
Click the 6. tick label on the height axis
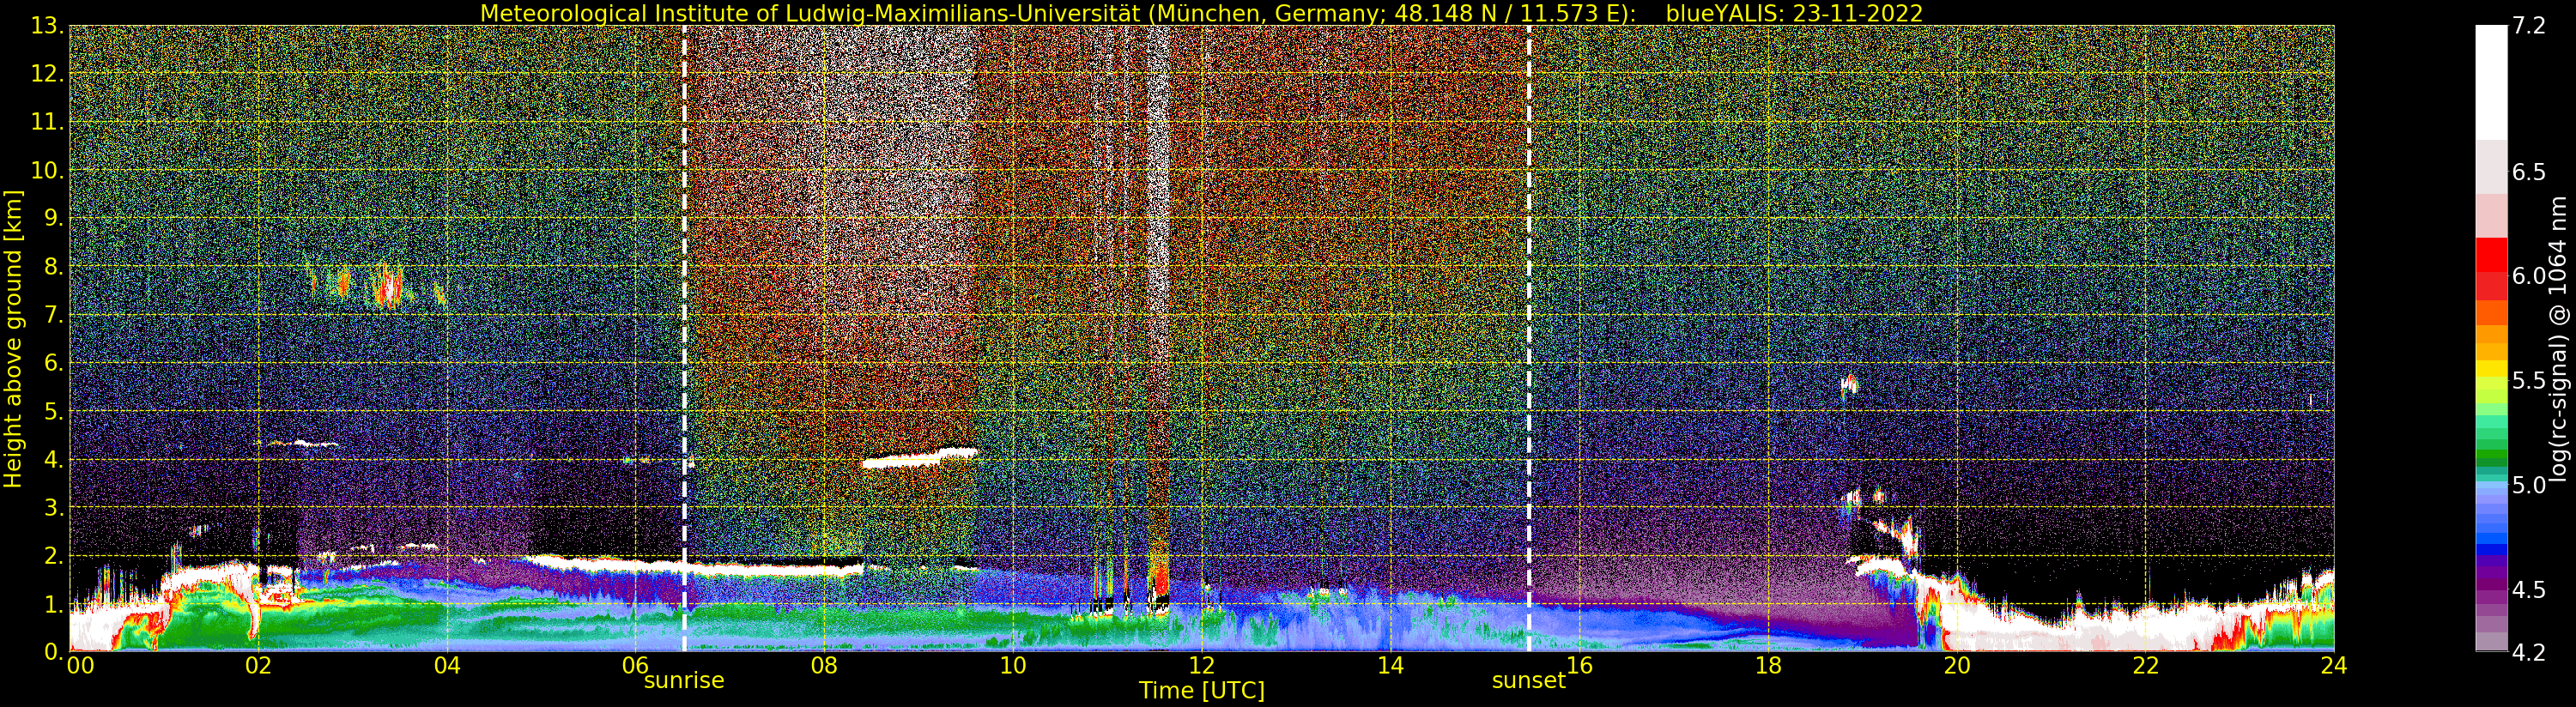(x=54, y=363)
